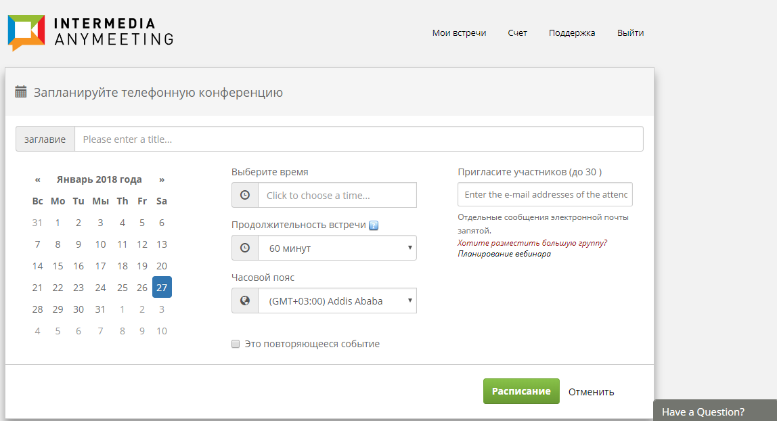Open the meeting duration help icon

coord(374,225)
